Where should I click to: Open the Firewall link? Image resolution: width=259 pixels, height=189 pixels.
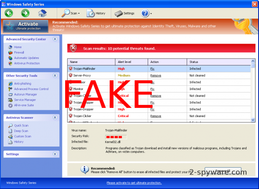pos(19,52)
